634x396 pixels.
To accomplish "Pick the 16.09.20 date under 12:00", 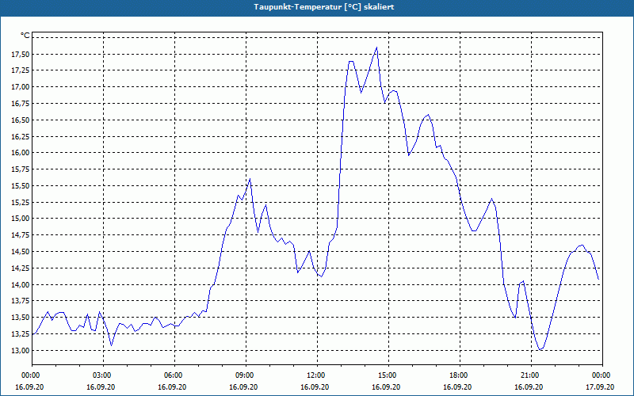I will point(315,386).
